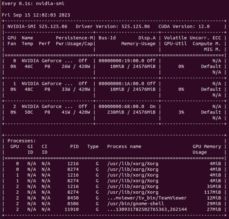
Task: Click bus ID 00000000:19:00.0 of GPU 0
Action: [x=121, y=61]
